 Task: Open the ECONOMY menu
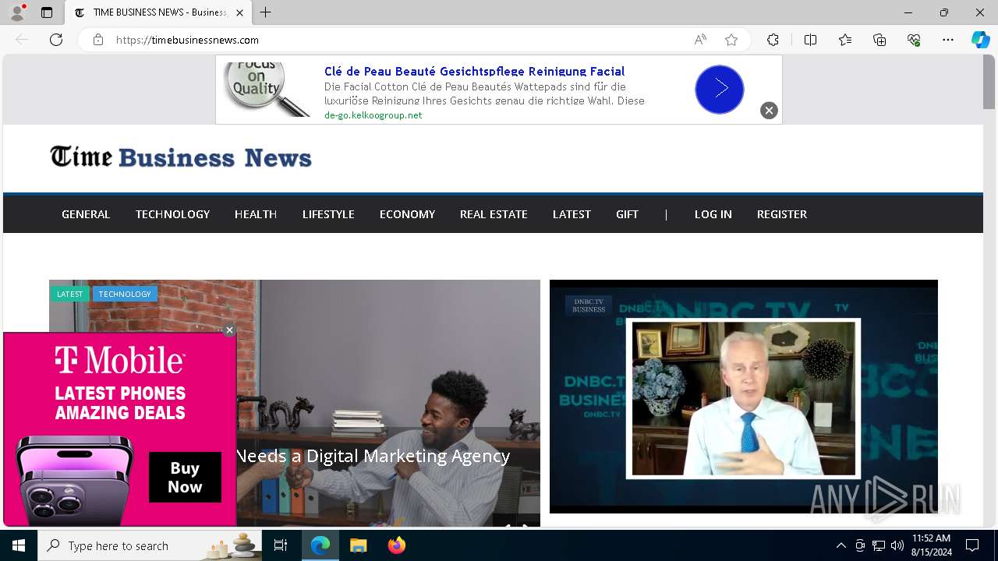[407, 214]
